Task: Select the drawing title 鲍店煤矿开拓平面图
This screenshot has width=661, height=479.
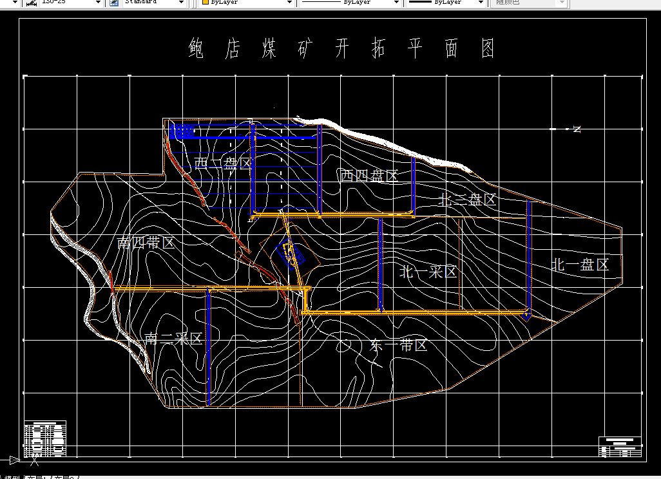Action: click(x=341, y=48)
